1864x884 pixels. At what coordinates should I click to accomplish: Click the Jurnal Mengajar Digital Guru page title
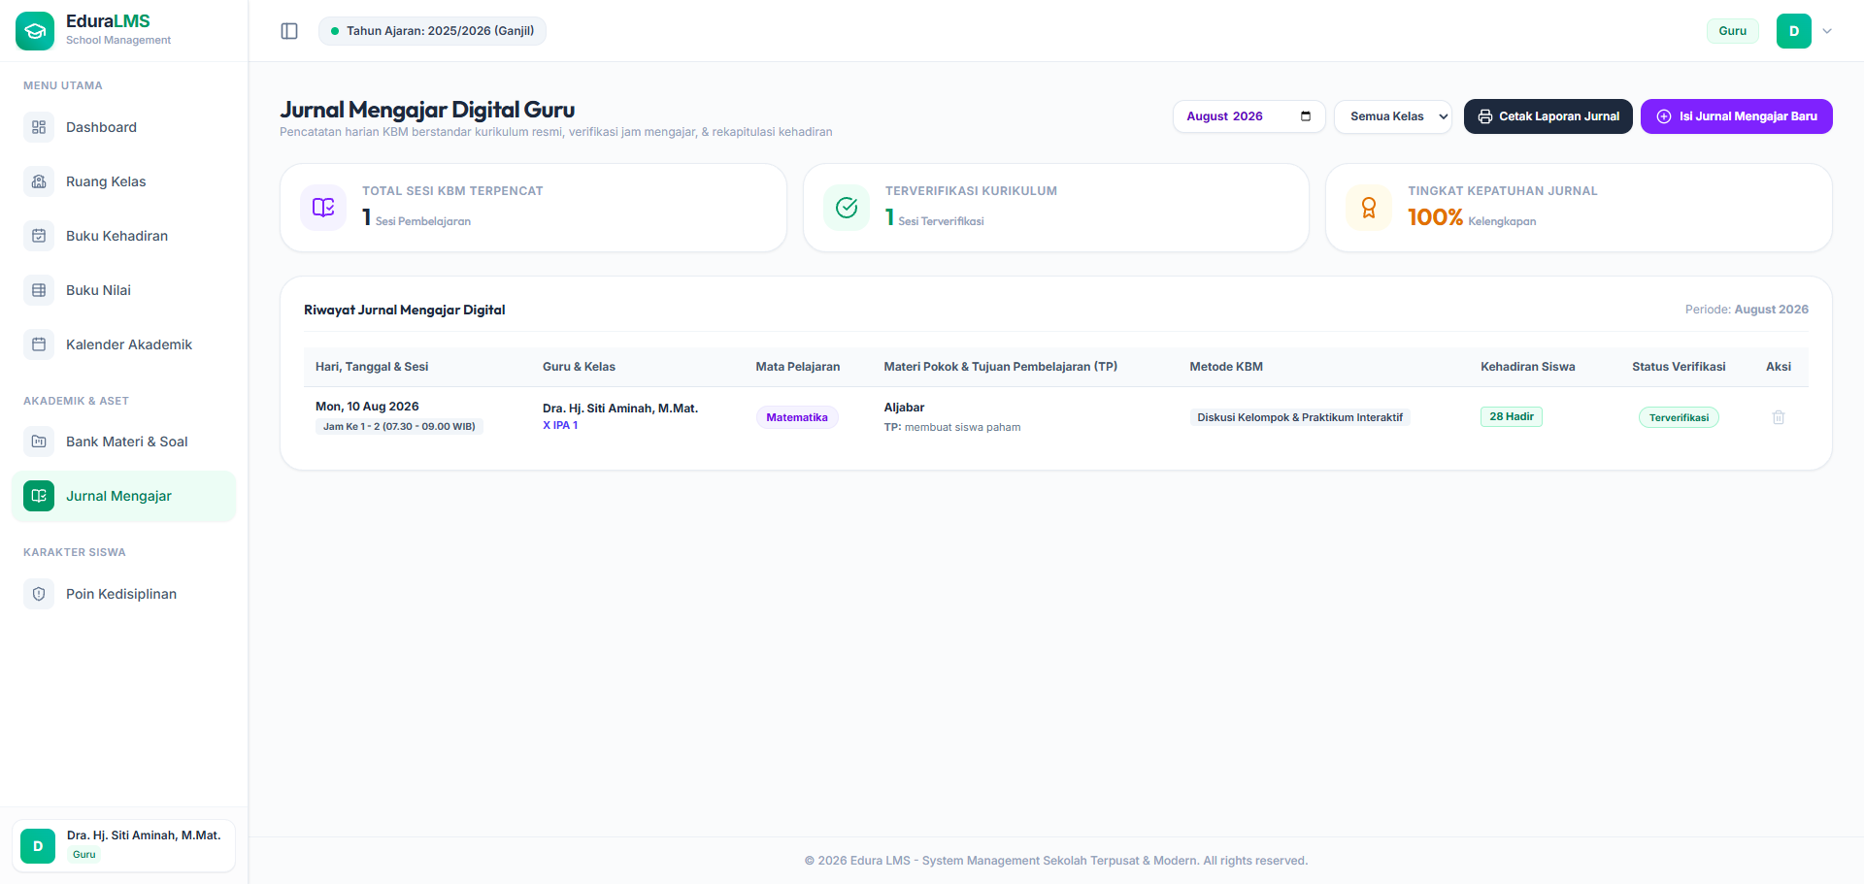tap(427, 110)
